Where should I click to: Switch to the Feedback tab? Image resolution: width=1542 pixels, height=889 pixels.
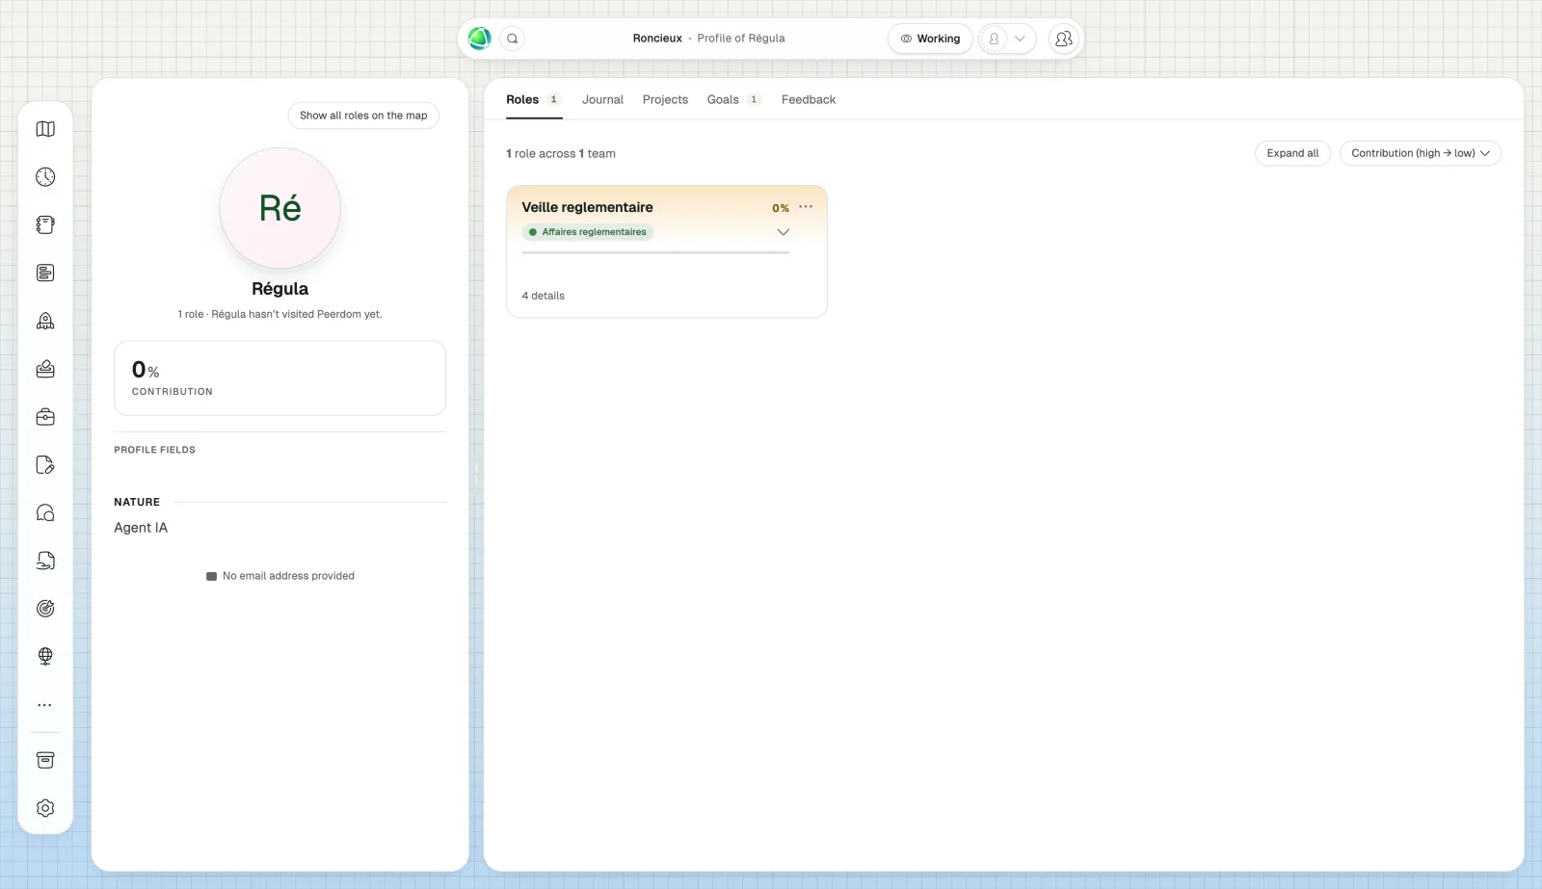point(809,99)
